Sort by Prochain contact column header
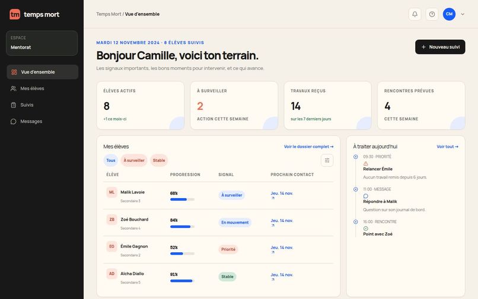Viewport: 478px width, 299px height. (292, 174)
